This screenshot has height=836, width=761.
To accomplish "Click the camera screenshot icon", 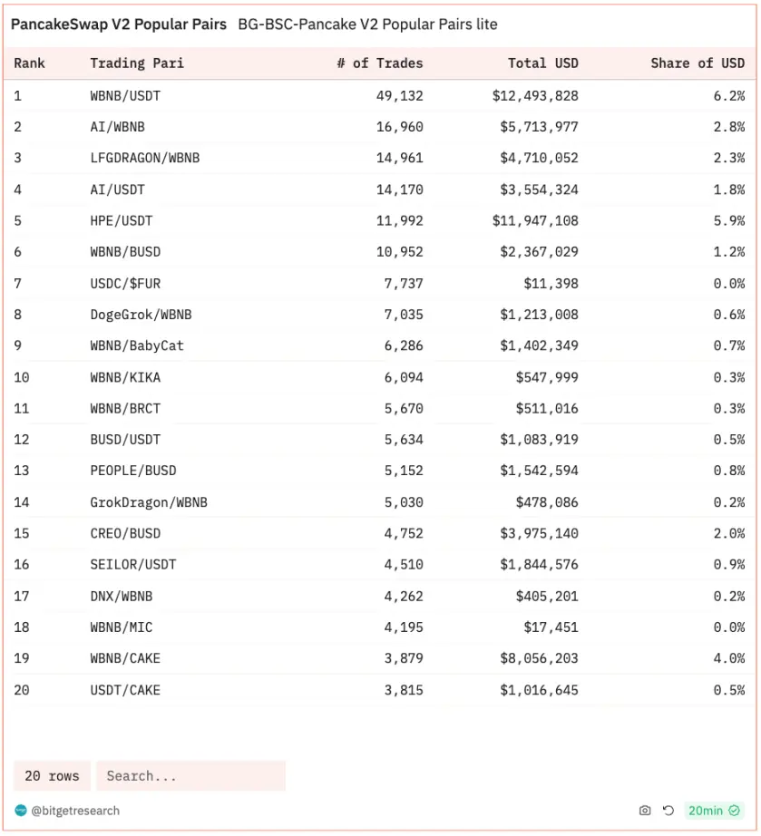I will point(645,811).
